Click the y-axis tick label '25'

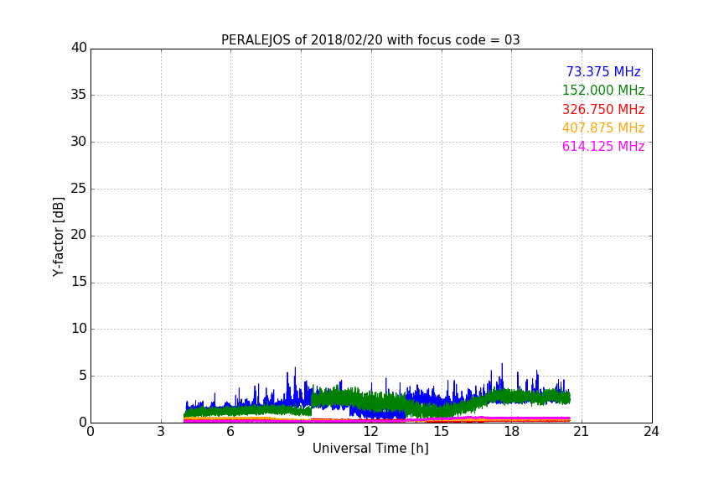pyautogui.click(x=79, y=189)
